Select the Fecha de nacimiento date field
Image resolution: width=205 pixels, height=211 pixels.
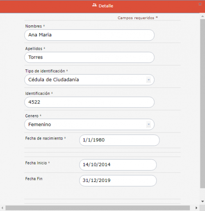[119, 140]
